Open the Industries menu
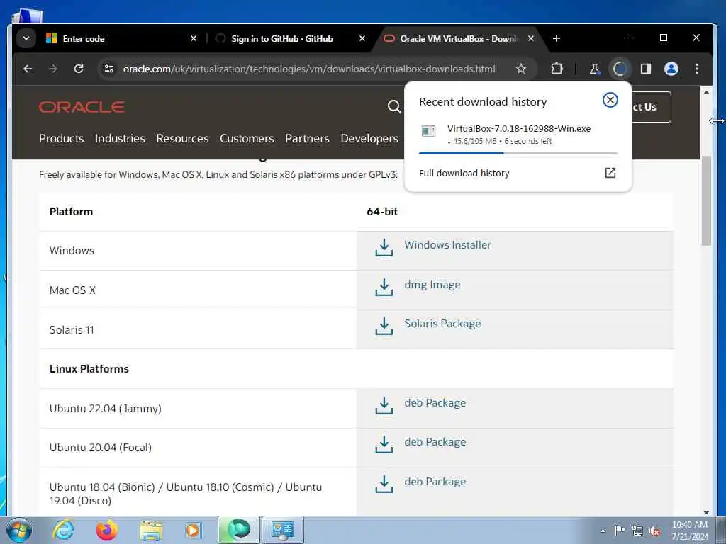Viewport: 726px width, 544px height. [120, 138]
